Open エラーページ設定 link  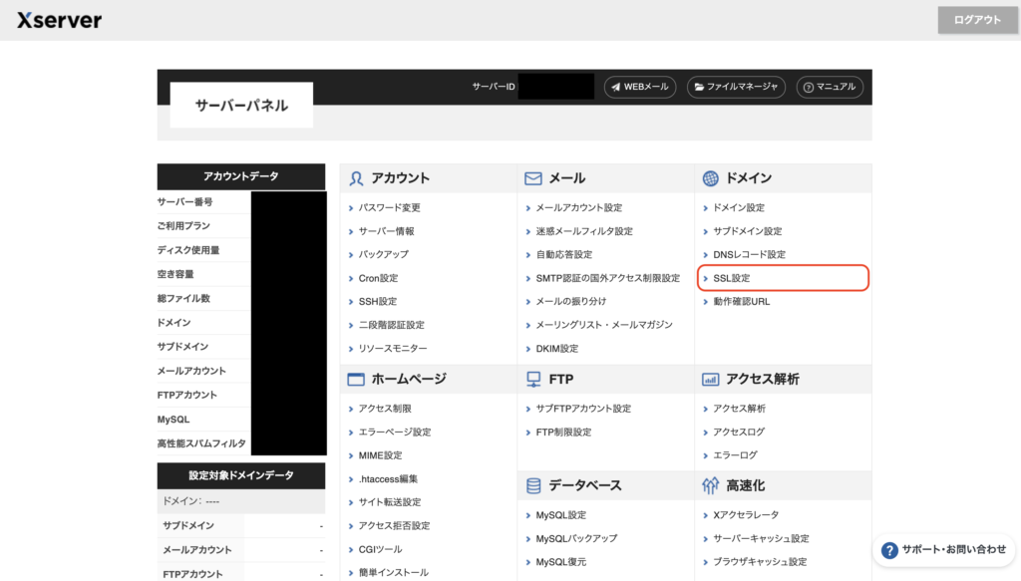pyautogui.click(x=395, y=432)
